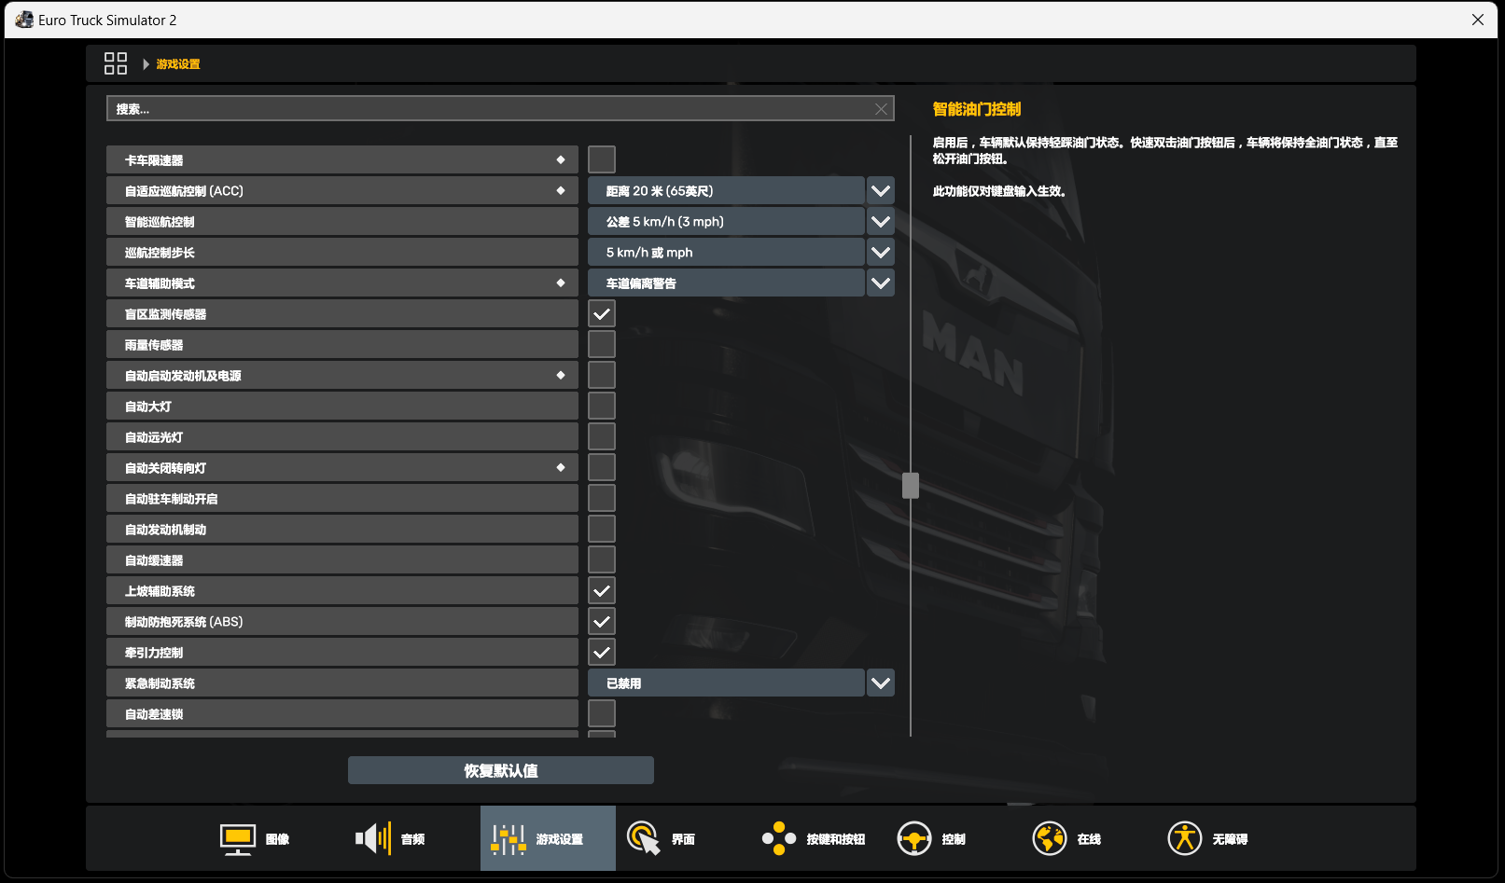This screenshot has width=1505, height=883.
Task: Toggle the 盲区监测传感器 checkbox
Action: (x=601, y=313)
